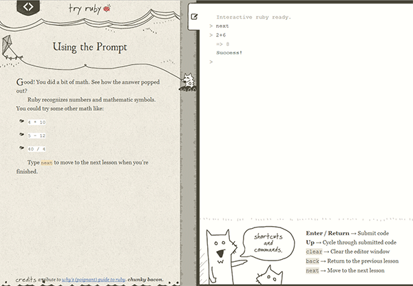The width and height of the screenshot is (413, 286).
Task: Click the 'clear' command shortcut
Action: point(314,252)
